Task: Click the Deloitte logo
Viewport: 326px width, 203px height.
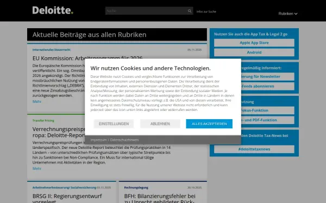Action: pos(53,10)
